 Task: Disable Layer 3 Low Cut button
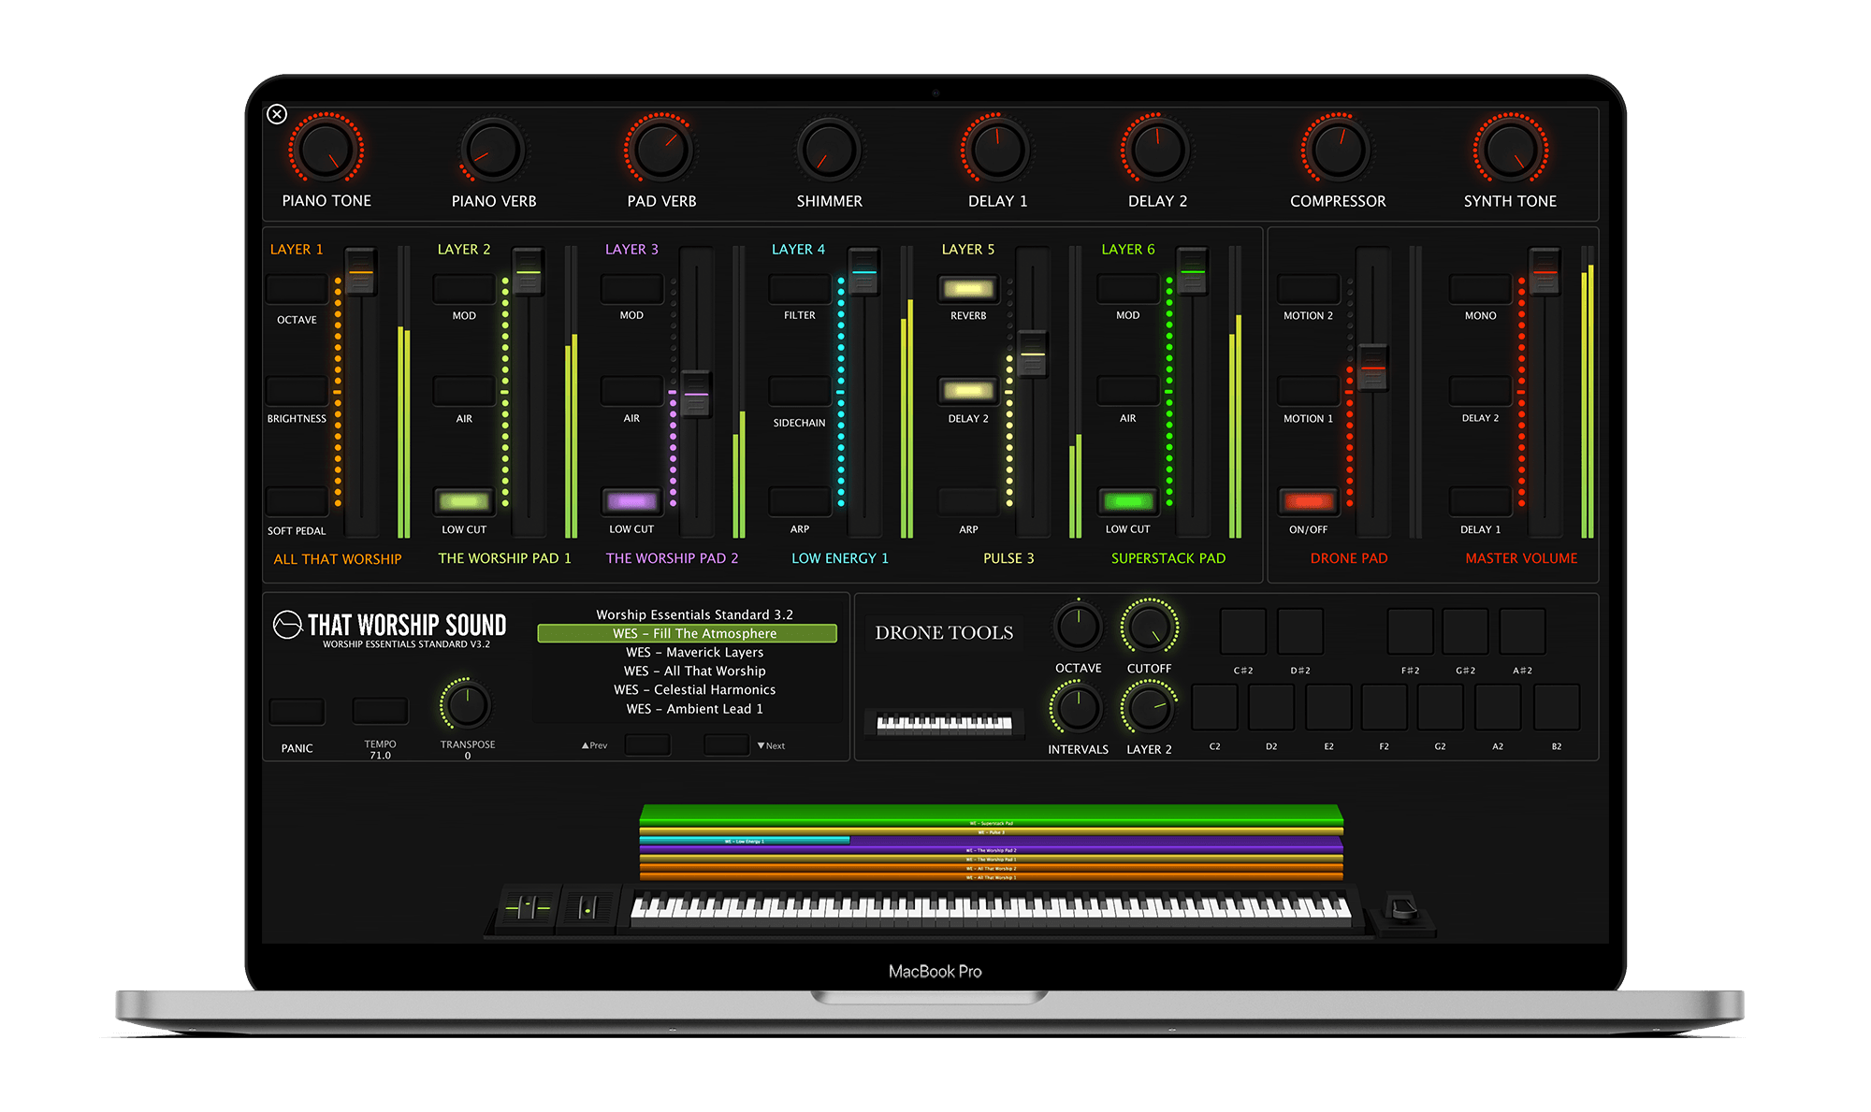(631, 501)
